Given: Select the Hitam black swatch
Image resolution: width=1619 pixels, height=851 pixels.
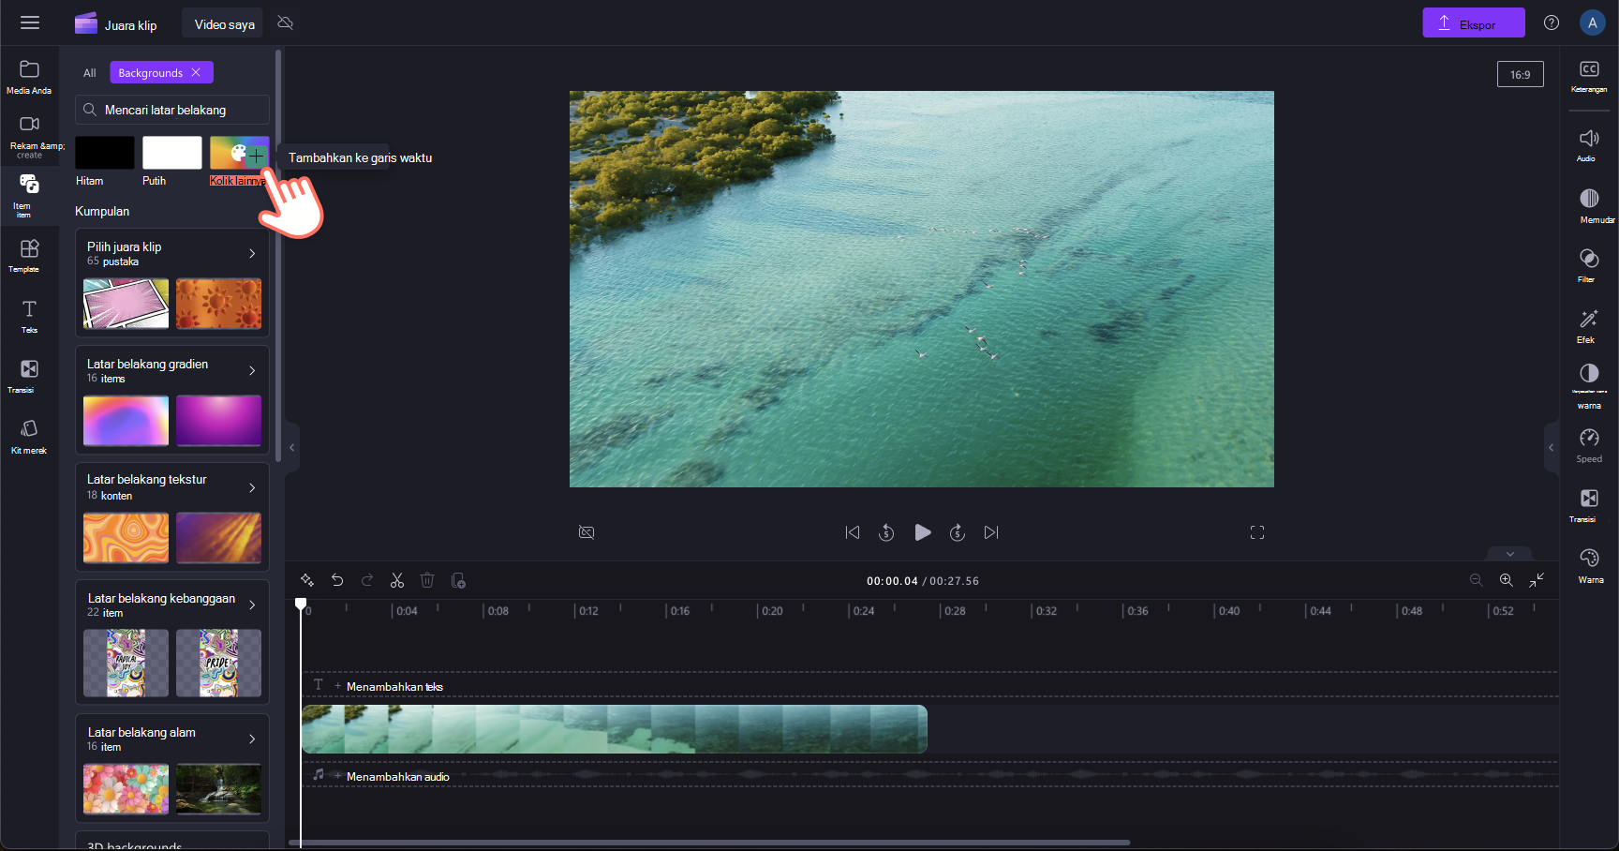Looking at the screenshot, I should pyautogui.click(x=105, y=152).
